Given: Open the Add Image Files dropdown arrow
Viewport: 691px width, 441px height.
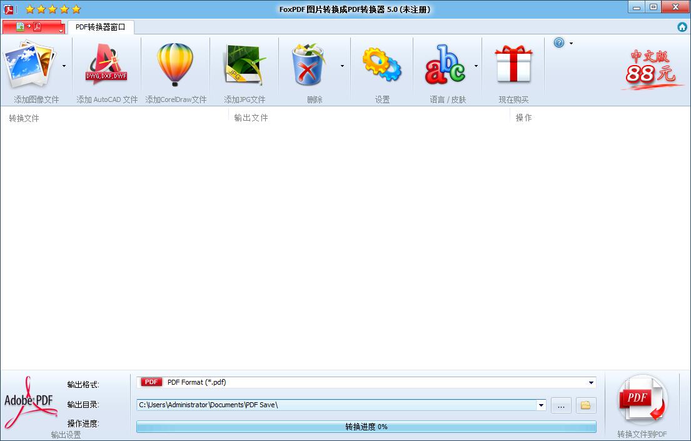Looking at the screenshot, I should [x=64, y=66].
